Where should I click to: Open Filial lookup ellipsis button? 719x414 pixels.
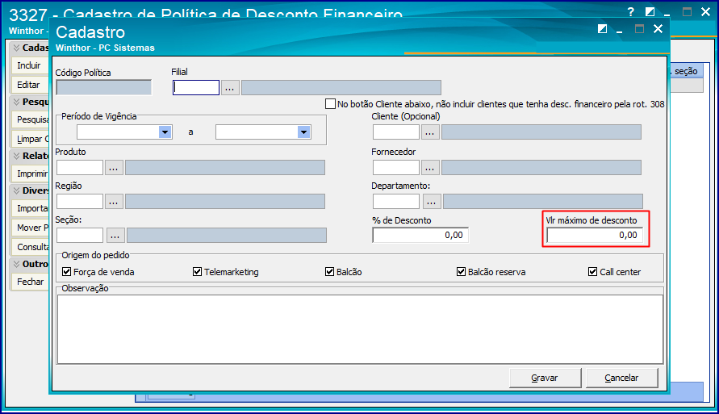pos(230,88)
